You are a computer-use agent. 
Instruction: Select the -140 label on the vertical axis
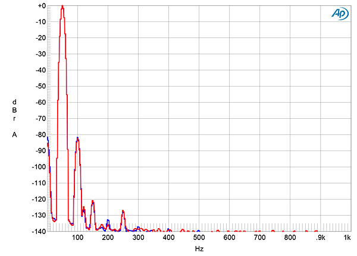39,231
